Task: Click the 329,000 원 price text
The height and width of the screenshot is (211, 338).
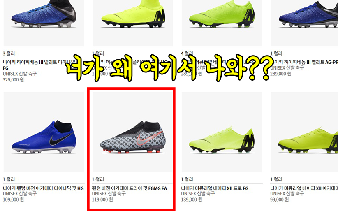Action: [x=14, y=80]
